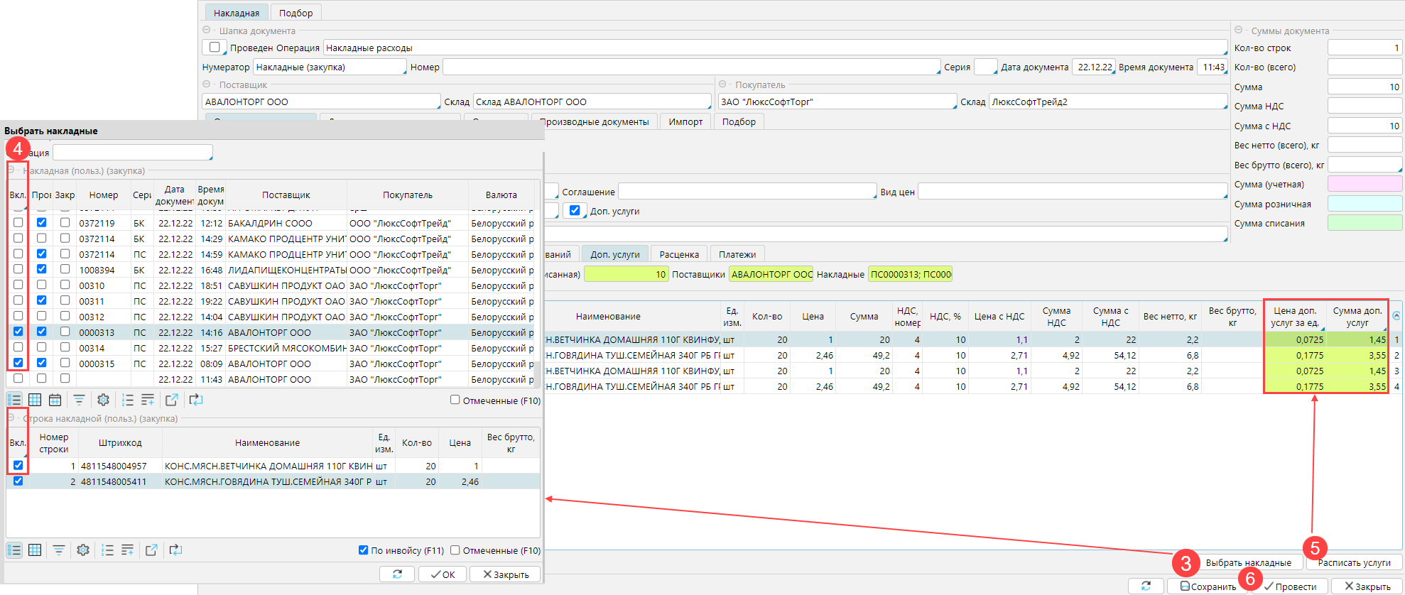
Task: Collapse the Шапка документа section
Action: 207,31
